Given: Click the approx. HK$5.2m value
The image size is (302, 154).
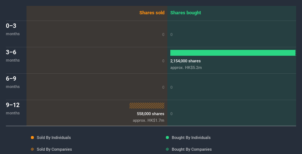Looking at the screenshot, I should (186, 67).
